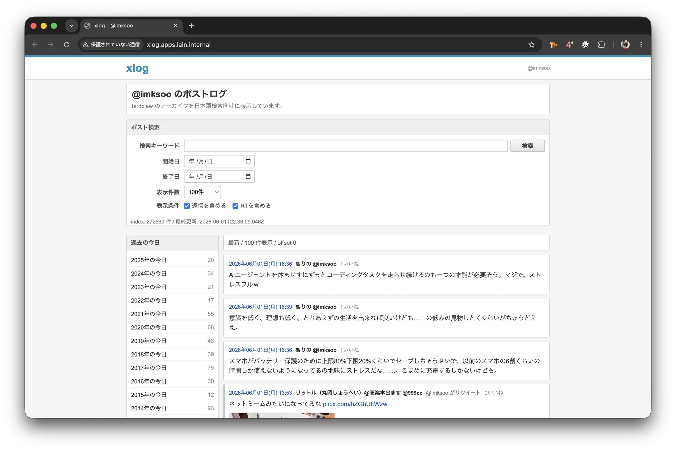Uncheck the RTを含める checkbox
The height and width of the screenshot is (451, 676).
pos(235,206)
